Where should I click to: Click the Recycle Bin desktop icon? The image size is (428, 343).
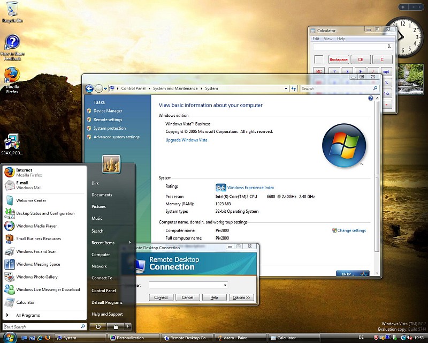12,10
